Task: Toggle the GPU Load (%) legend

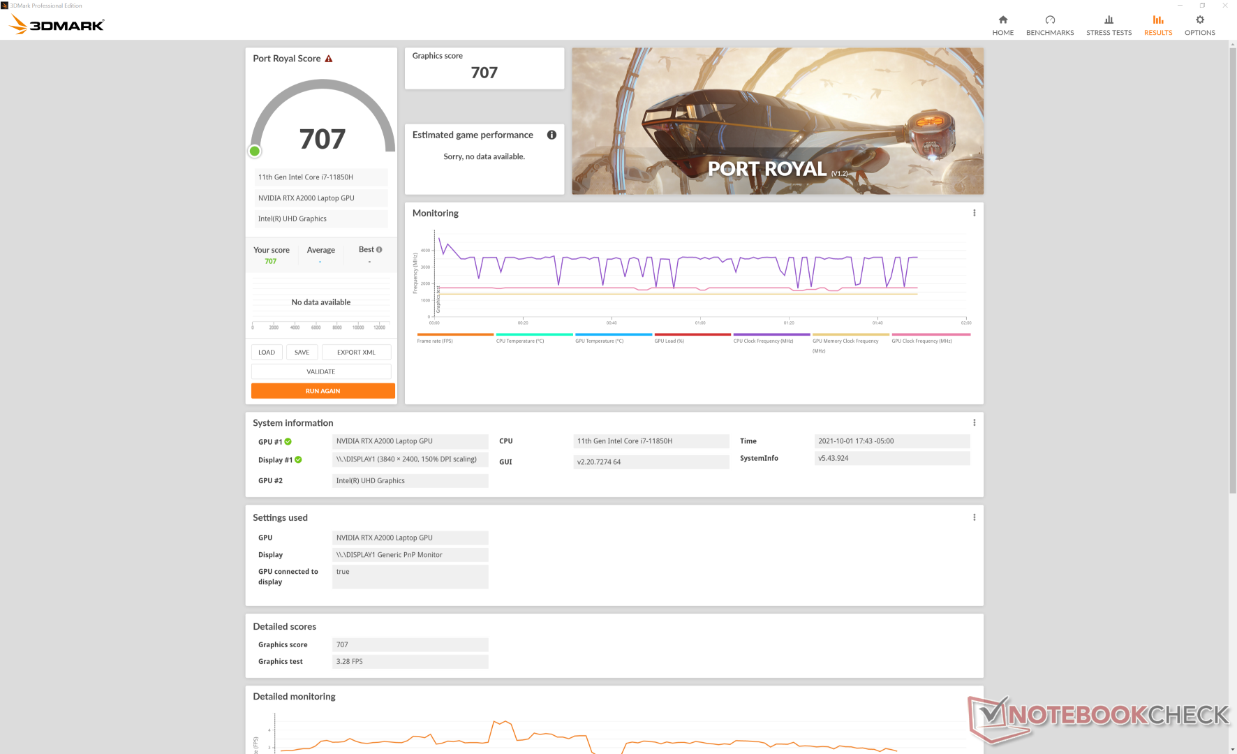Action: coord(669,341)
